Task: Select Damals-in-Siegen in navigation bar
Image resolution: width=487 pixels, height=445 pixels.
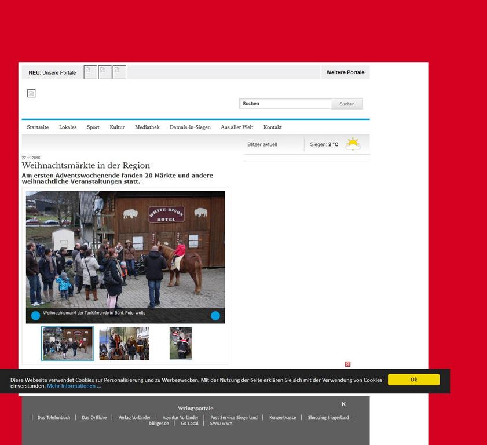Action: [190, 127]
